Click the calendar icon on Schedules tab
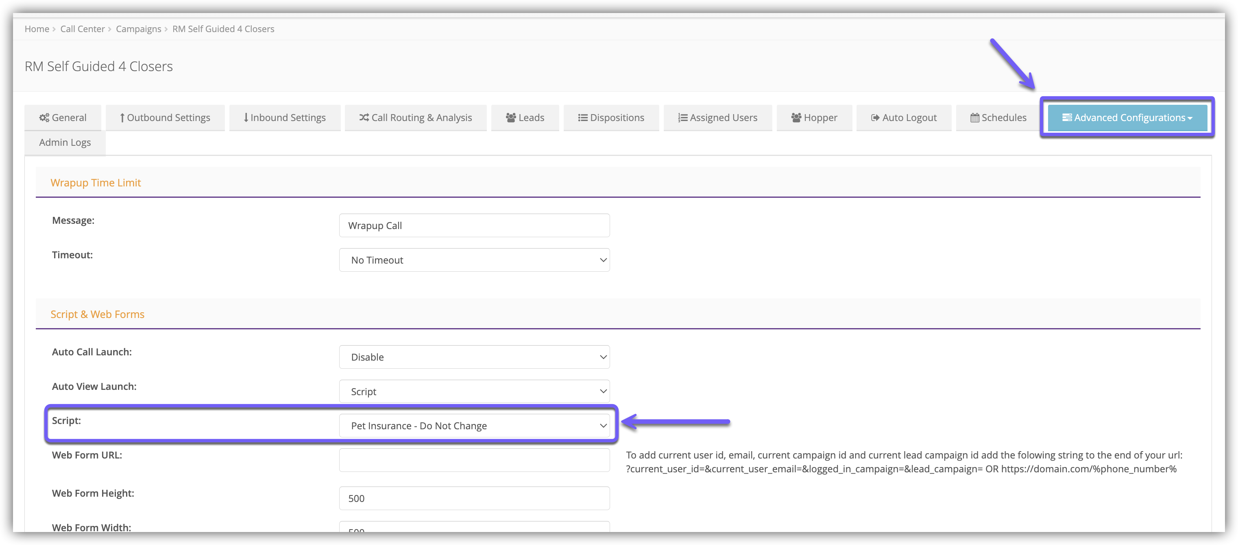The image size is (1238, 545). tap(974, 117)
